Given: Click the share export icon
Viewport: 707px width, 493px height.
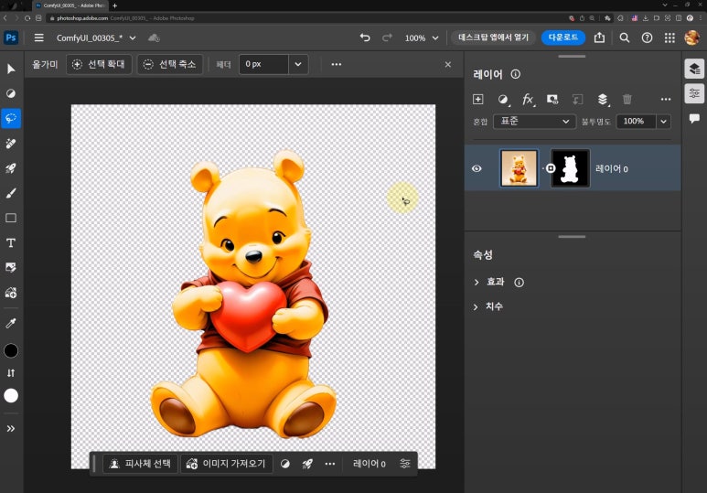Looking at the screenshot, I should pos(599,38).
